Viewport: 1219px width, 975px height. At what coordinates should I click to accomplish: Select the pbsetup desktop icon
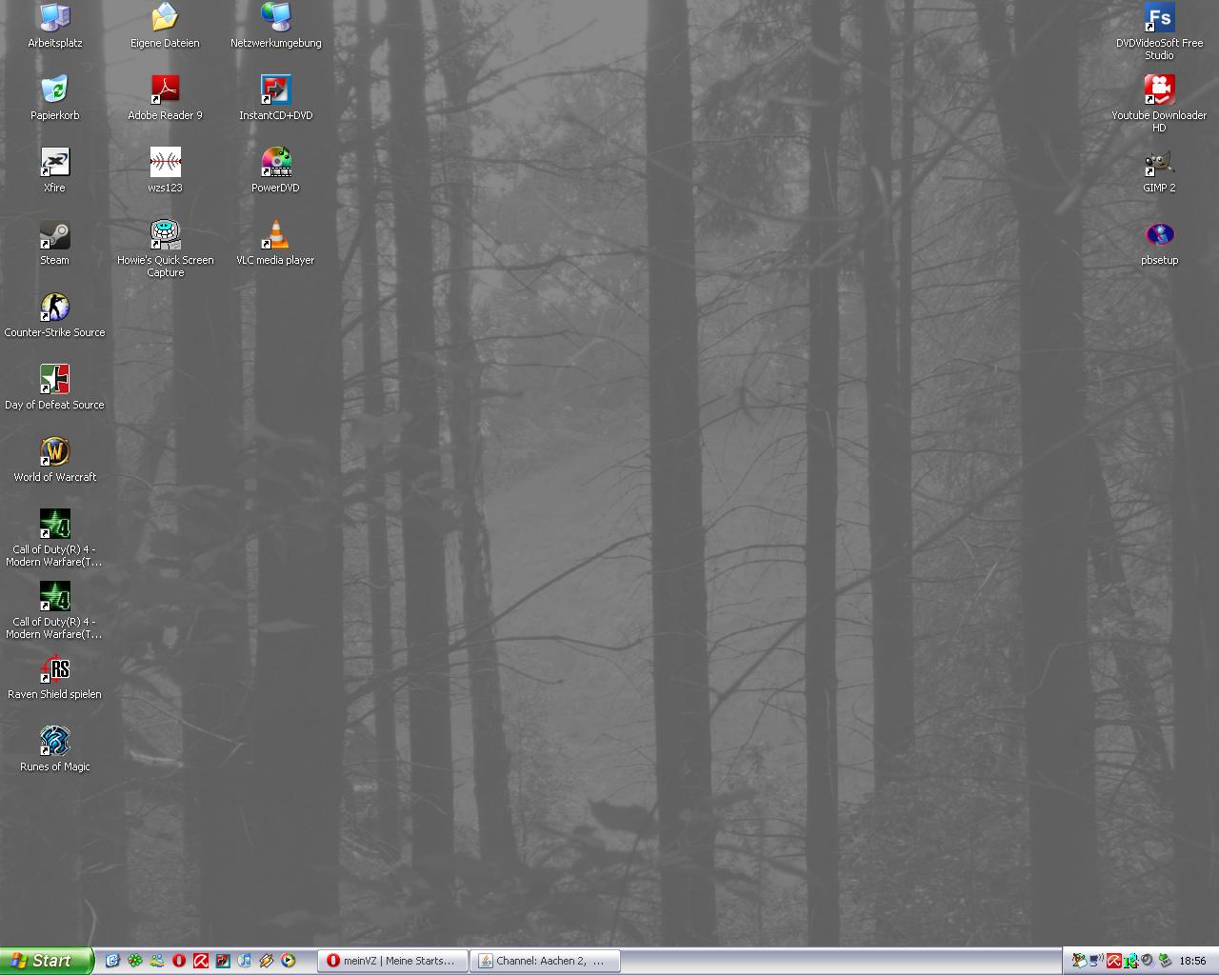pos(1159,243)
